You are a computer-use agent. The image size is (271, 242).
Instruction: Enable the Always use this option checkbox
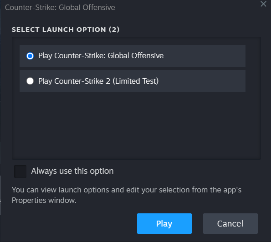coord(20,171)
